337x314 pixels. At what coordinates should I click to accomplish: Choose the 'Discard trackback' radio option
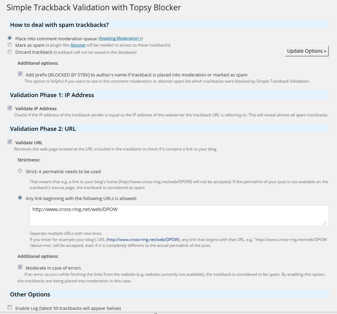coord(10,52)
